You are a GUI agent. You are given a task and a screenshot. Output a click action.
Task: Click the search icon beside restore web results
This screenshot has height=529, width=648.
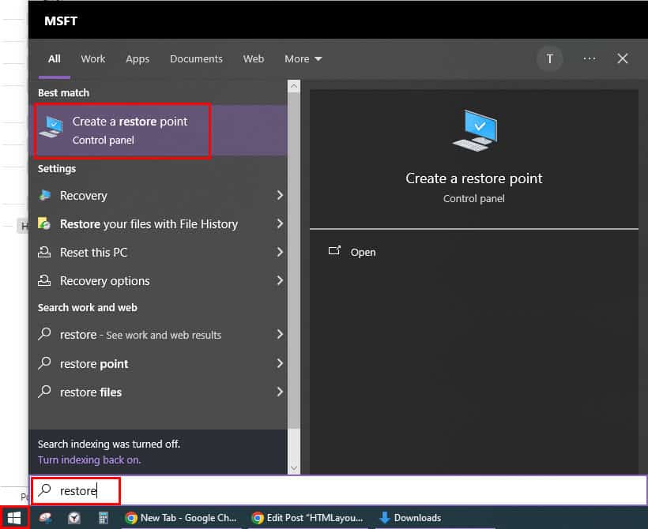click(44, 334)
